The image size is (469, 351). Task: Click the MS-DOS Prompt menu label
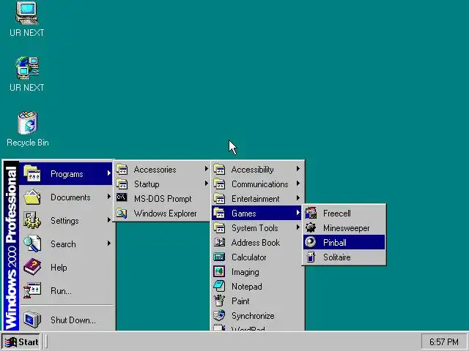point(163,199)
